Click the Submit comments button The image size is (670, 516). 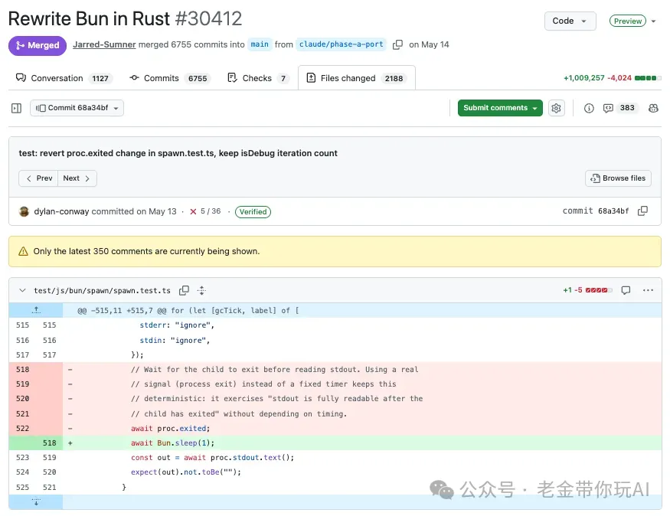[500, 108]
